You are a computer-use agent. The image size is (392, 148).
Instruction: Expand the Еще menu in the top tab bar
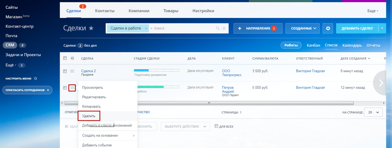(x=372, y=11)
